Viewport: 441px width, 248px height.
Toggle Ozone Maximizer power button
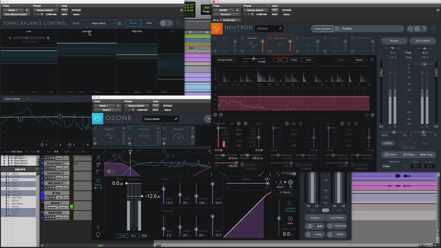coord(164,129)
